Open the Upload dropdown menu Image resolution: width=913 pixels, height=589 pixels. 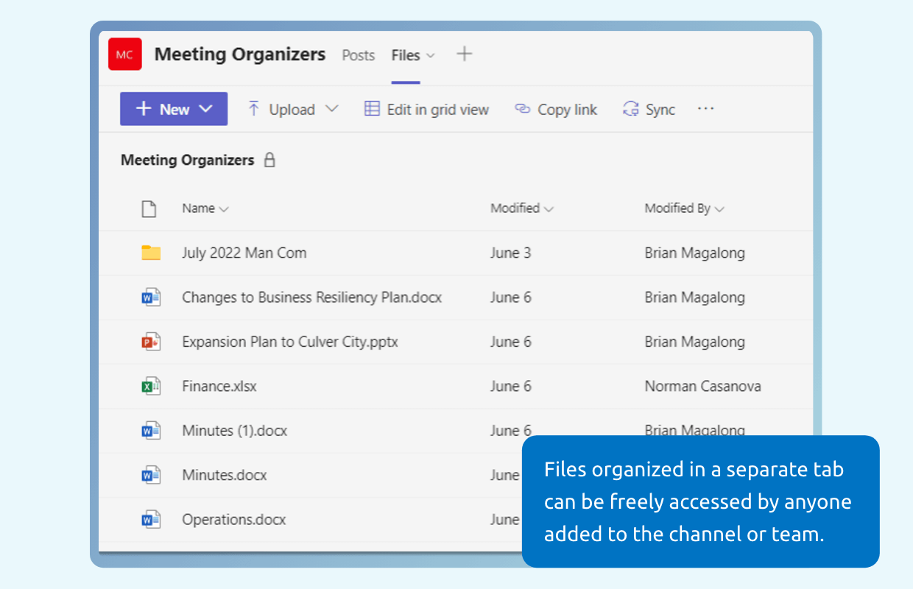click(332, 109)
